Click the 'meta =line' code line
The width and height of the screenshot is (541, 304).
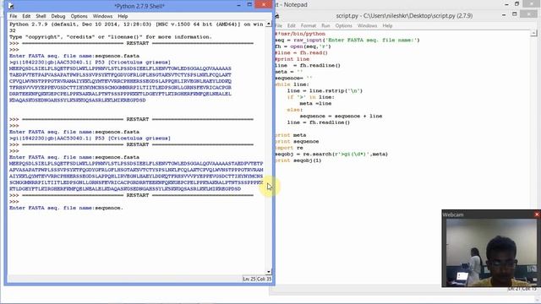(315, 103)
